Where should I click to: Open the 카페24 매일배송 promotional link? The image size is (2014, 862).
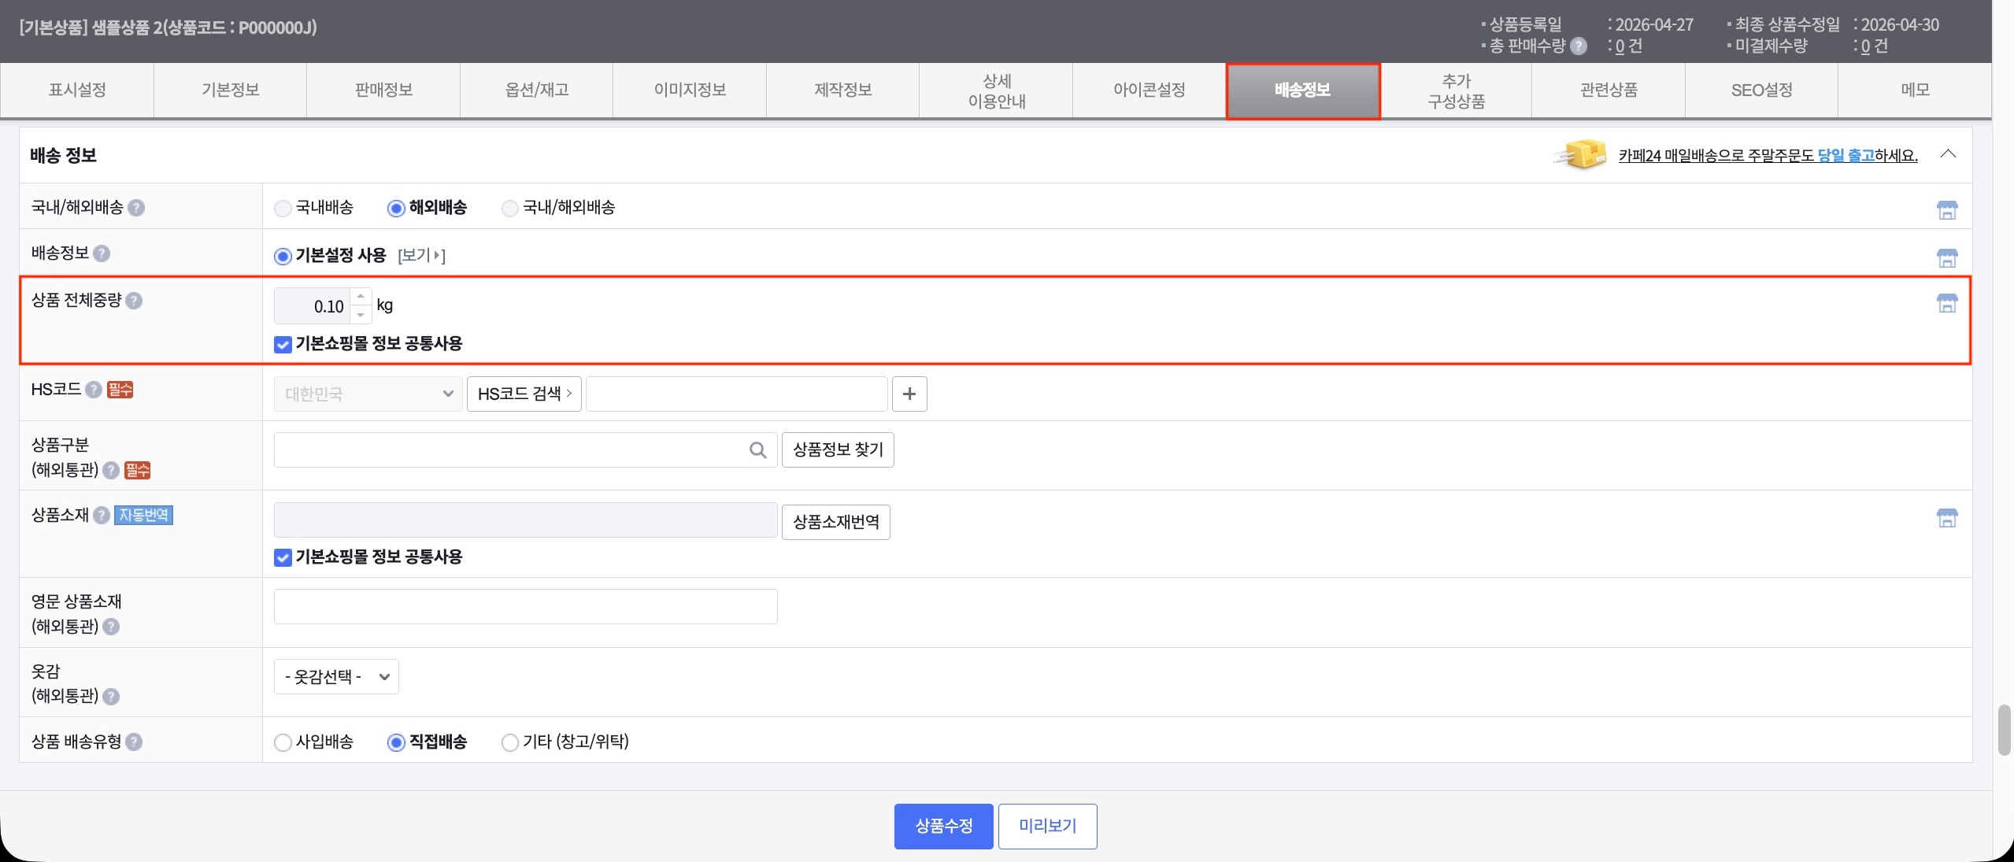(1768, 156)
